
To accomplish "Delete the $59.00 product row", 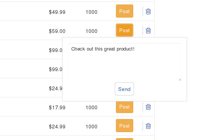I will (x=148, y=30).
